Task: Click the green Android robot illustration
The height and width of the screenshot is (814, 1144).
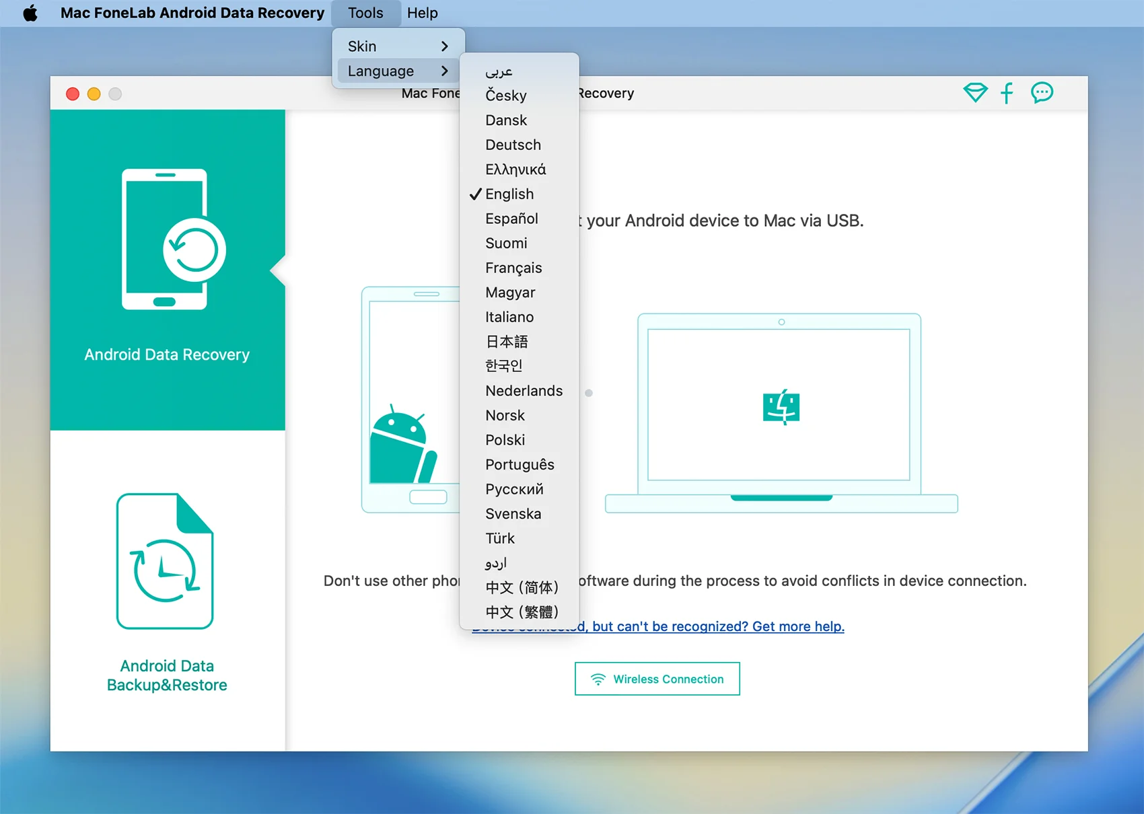Action: click(x=401, y=445)
